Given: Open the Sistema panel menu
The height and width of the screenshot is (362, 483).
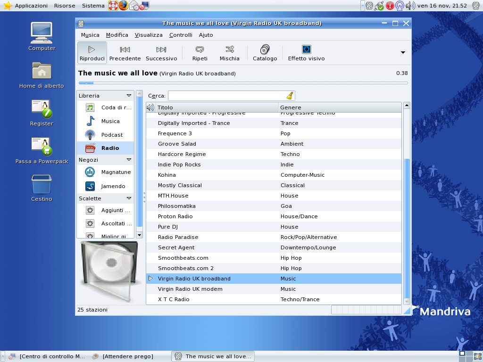Looking at the screenshot, I should (93, 6).
